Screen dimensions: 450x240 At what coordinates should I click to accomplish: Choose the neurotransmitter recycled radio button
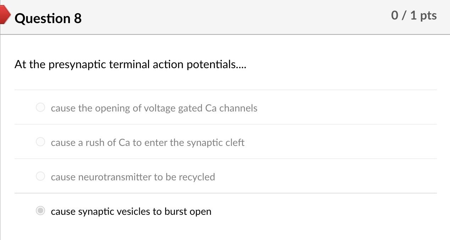coord(40,176)
